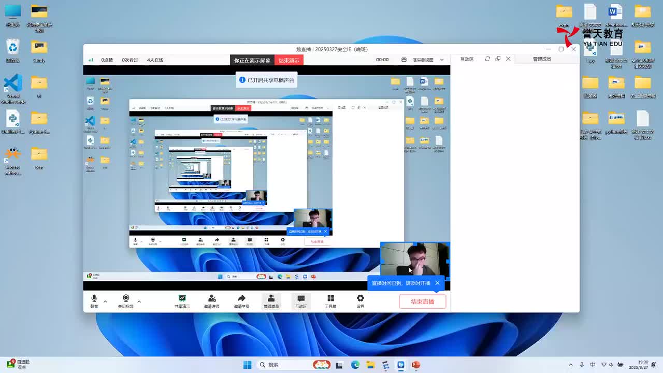The image size is (663, 373).
Task: Open the Study folder on desktop
Action: point(39,51)
